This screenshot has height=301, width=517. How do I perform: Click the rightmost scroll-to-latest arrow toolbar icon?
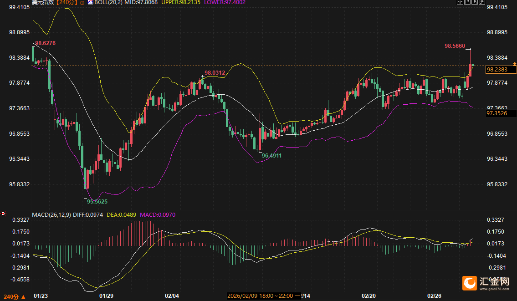click(x=481, y=2)
